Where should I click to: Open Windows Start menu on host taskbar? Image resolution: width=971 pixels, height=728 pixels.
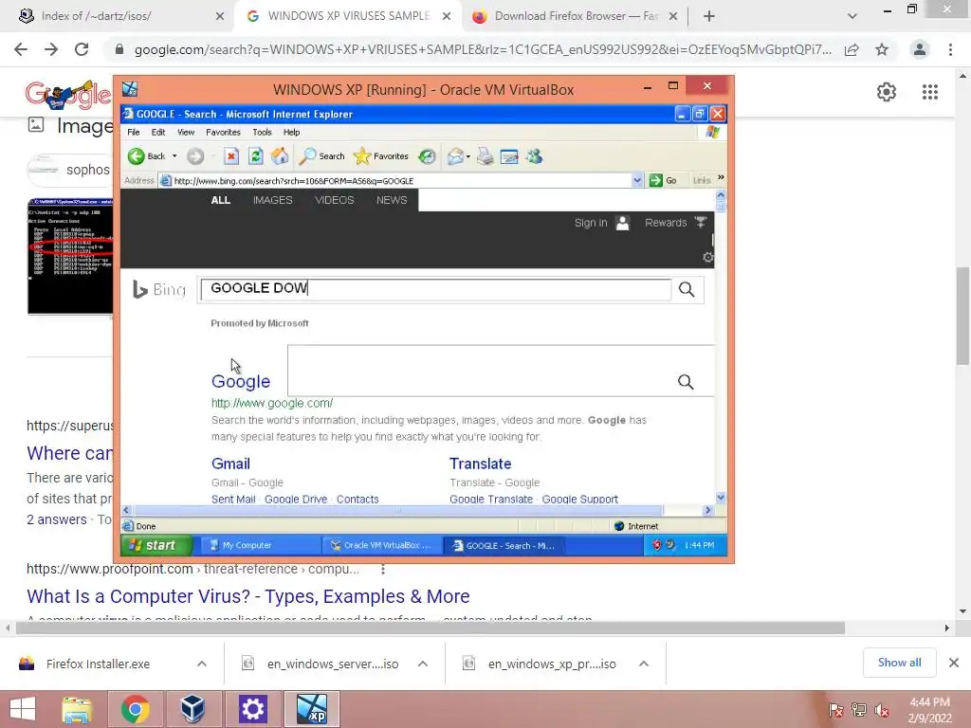(23, 709)
